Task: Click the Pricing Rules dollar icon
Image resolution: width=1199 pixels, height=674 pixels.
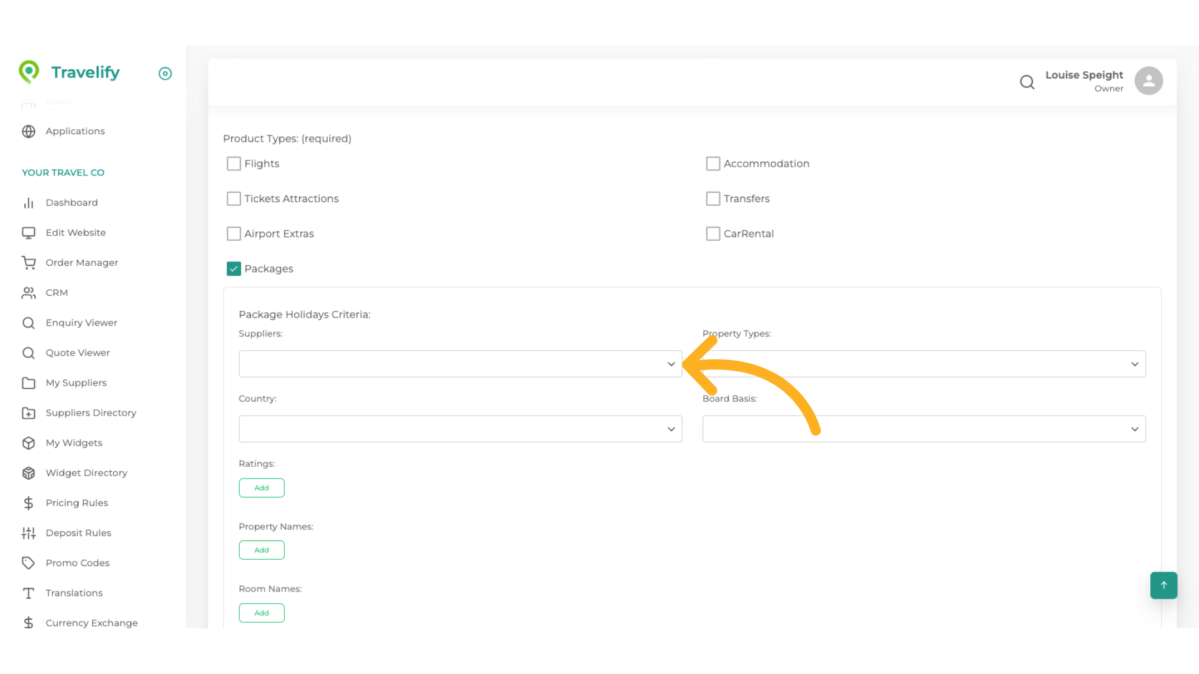Action: coord(29,503)
